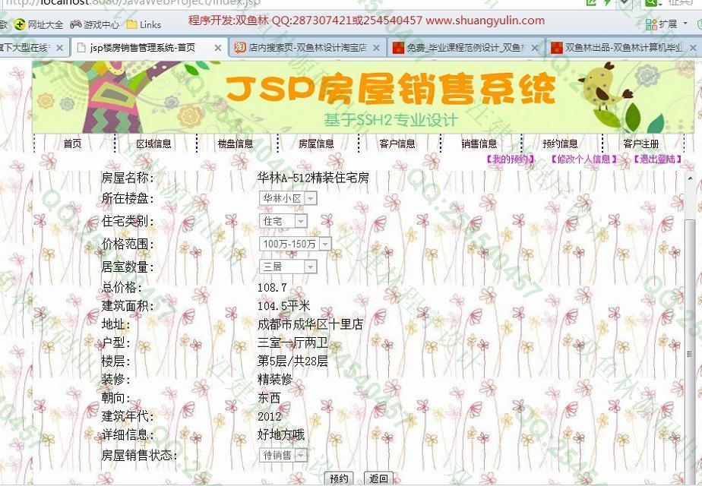Click the 退出登陆 link
Image resolution: width=702 pixels, height=486 pixels.
pos(657,159)
